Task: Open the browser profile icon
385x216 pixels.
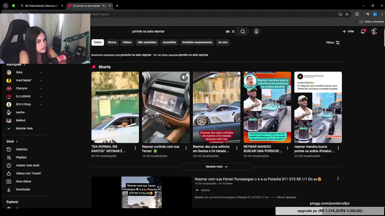Action: click(x=375, y=14)
